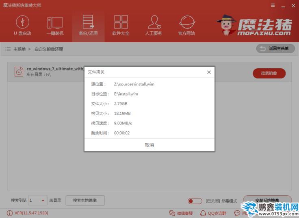Click the version info icon
Image resolution: width=299 pixels, height=218 pixels.
click(9, 213)
